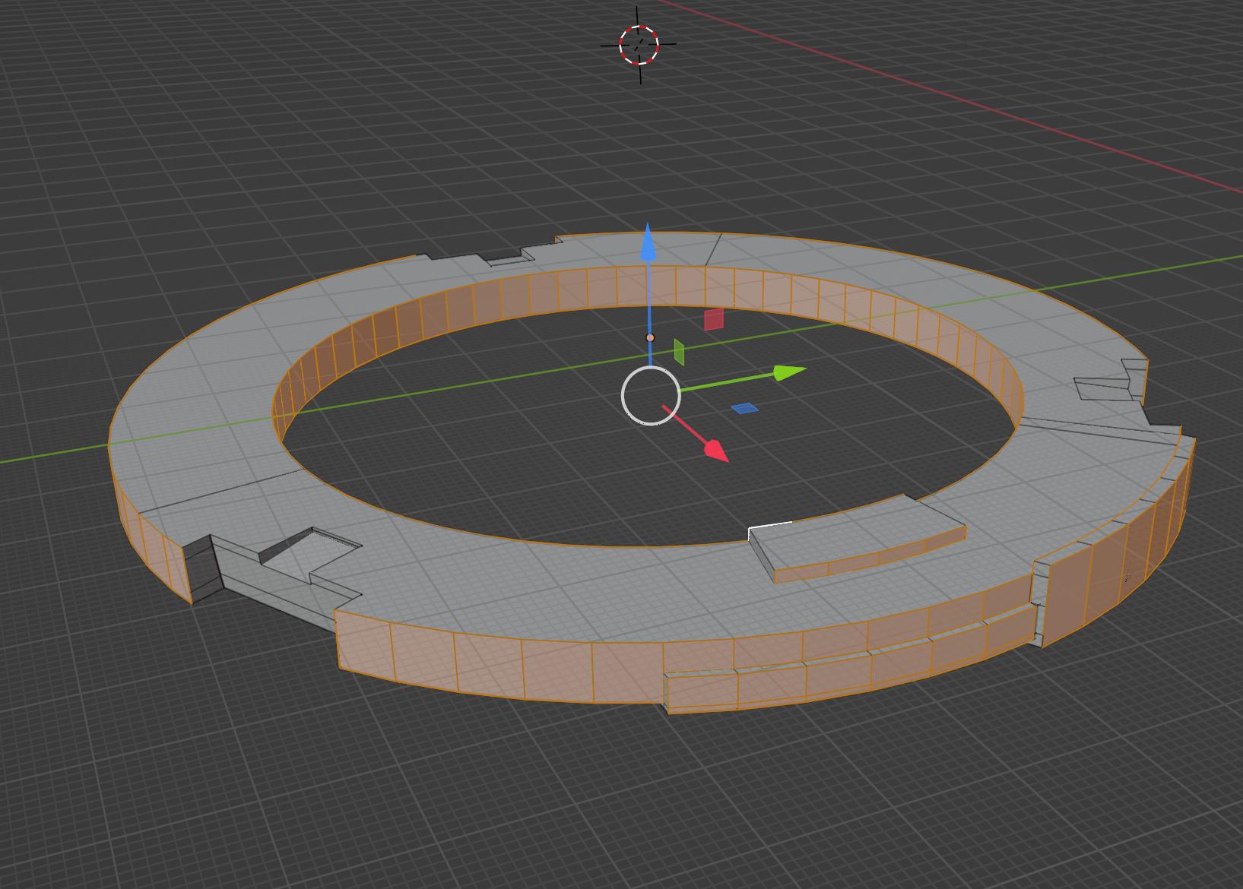The height and width of the screenshot is (889, 1243).
Task: Click the green XZ-plane square handle of the gizmo
Action: click(679, 352)
